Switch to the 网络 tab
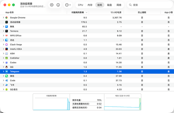174x113 pixels. click(119, 5)
